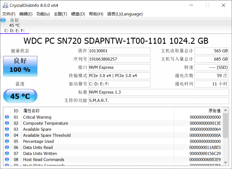The height and width of the screenshot is (169, 232).
Task: Select the Data Units Read attribute name
Action: click(x=38, y=148)
